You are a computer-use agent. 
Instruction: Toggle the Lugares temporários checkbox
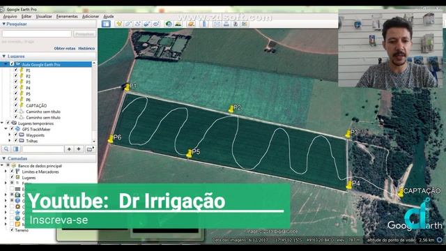click(x=8, y=123)
